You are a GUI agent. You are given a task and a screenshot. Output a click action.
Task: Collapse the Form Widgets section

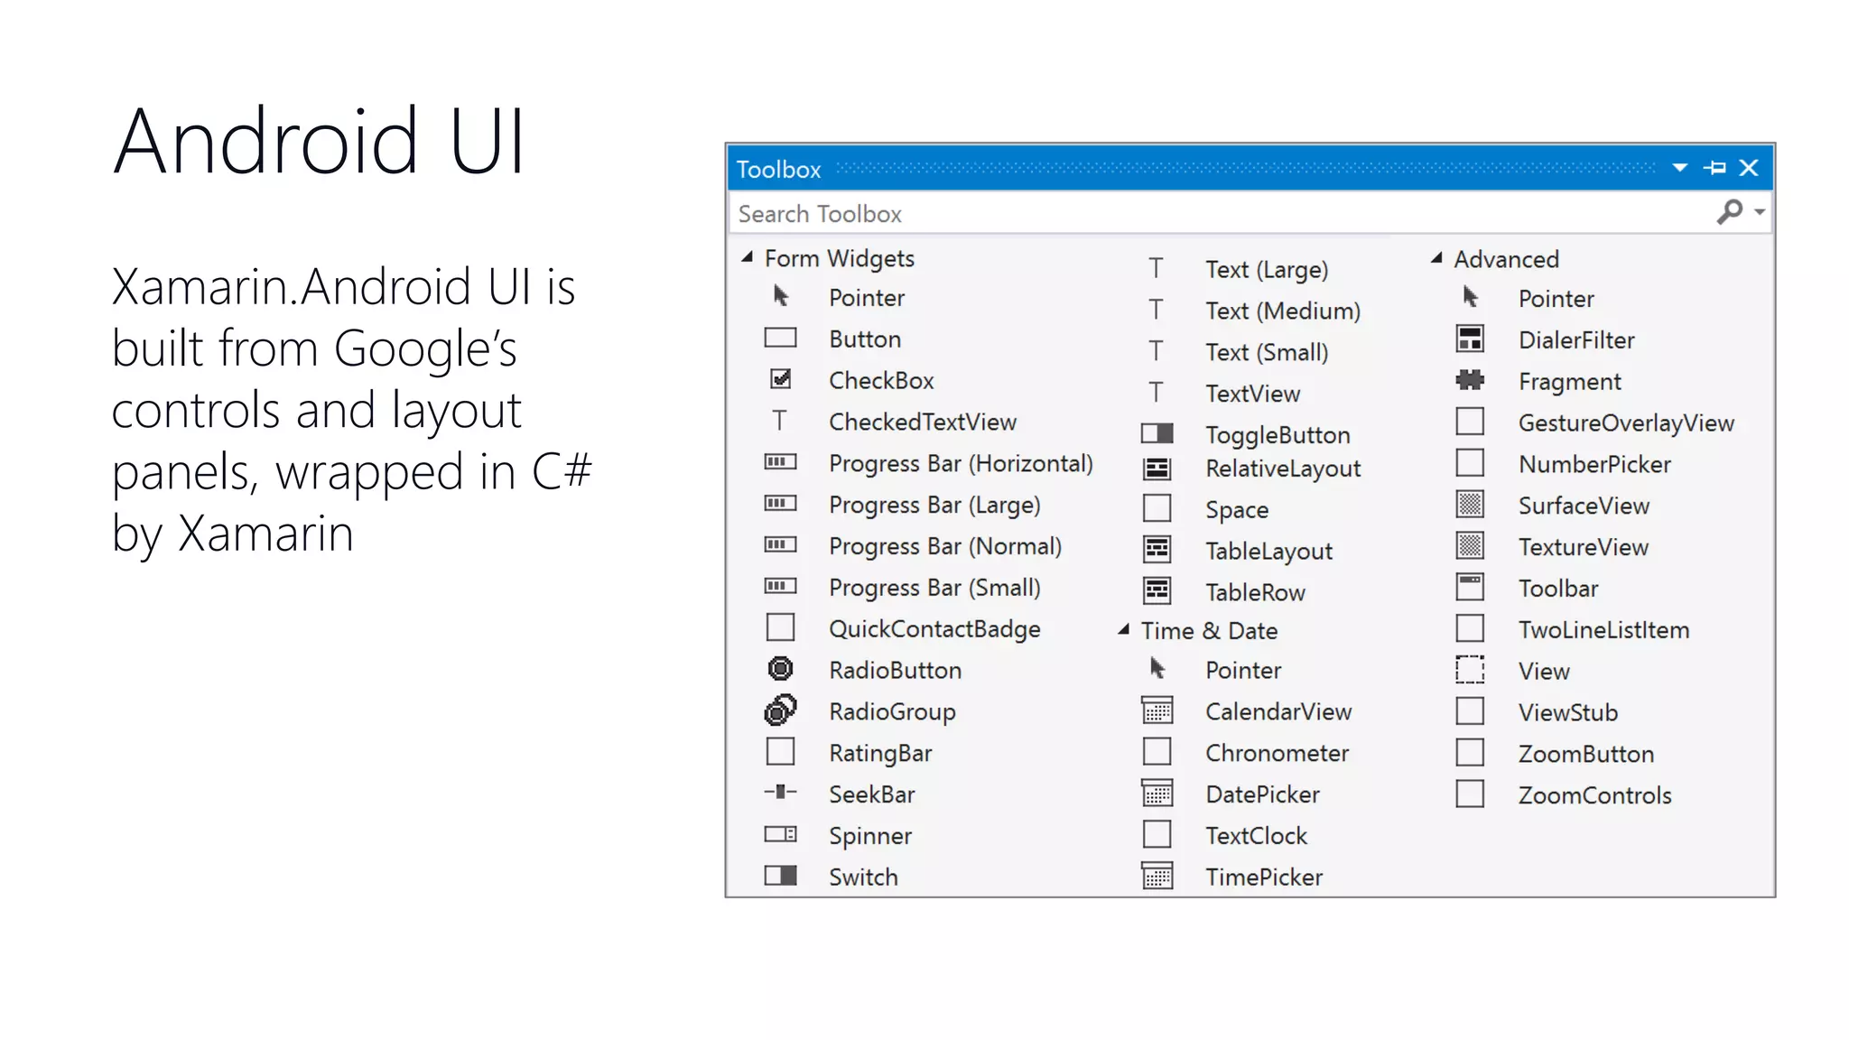pyautogui.click(x=748, y=257)
